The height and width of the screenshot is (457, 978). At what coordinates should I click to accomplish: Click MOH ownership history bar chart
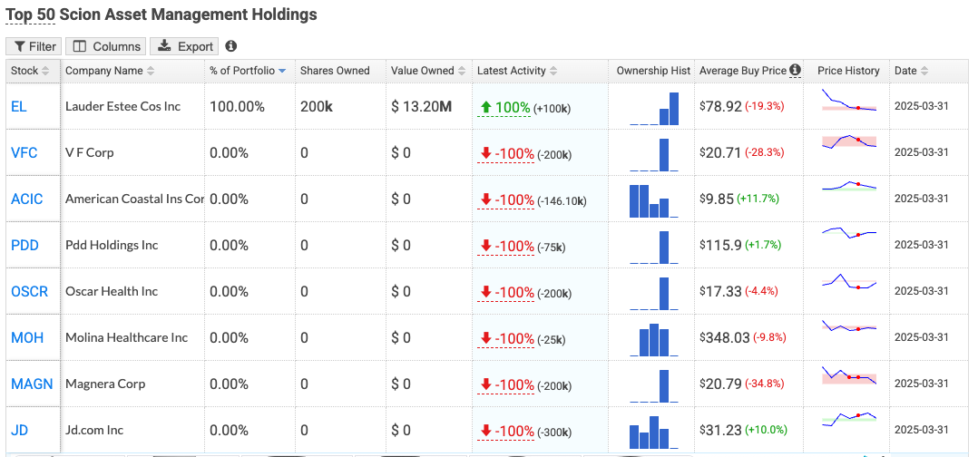[x=654, y=339]
